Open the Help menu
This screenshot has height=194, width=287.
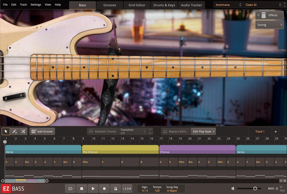point(58,5)
